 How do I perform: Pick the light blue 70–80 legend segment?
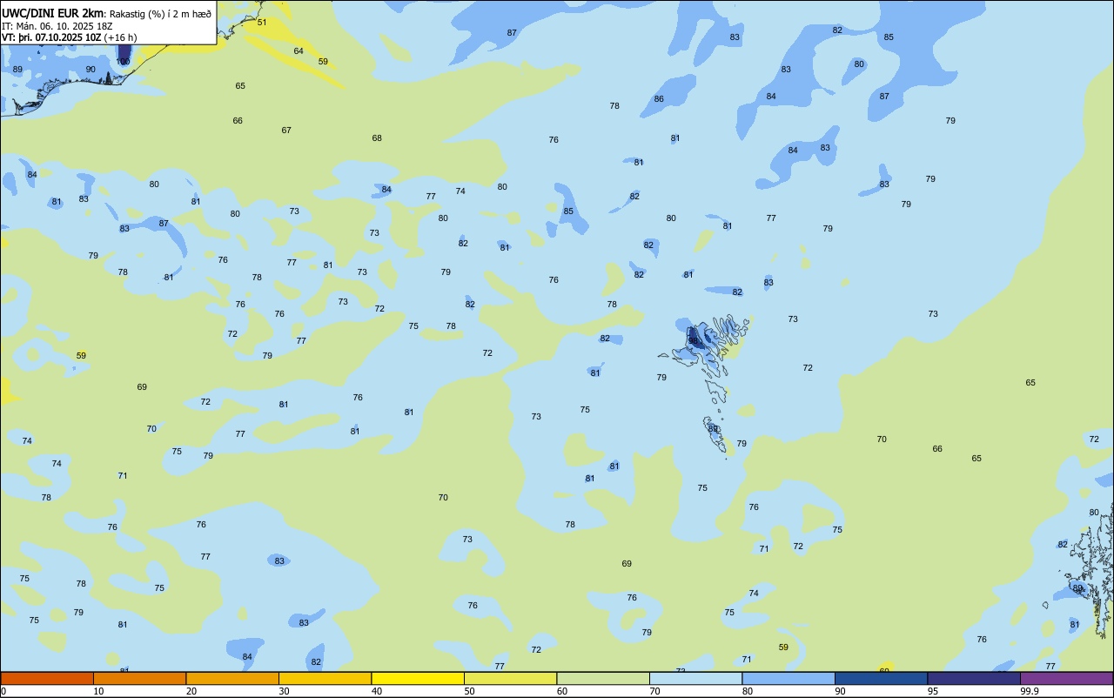point(695,678)
